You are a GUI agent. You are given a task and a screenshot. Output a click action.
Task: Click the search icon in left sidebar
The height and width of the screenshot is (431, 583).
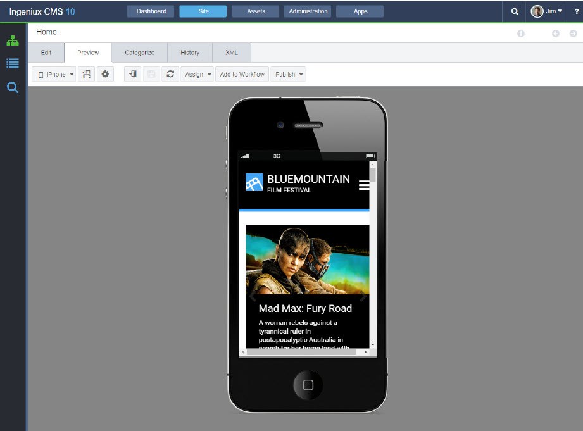click(x=13, y=87)
